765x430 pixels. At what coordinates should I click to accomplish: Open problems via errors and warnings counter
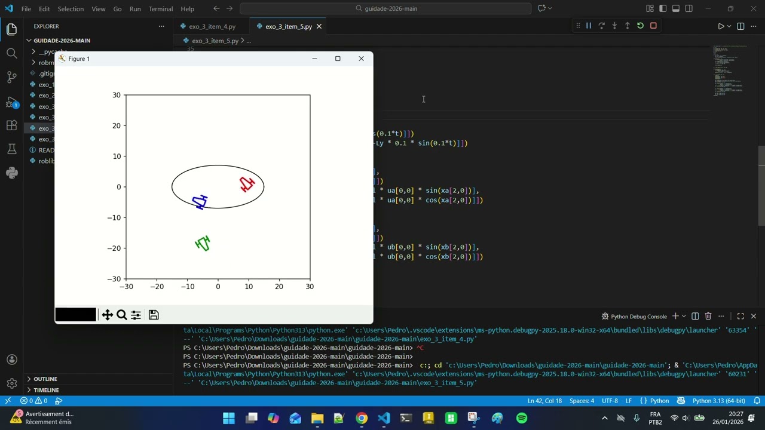pos(33,401)
